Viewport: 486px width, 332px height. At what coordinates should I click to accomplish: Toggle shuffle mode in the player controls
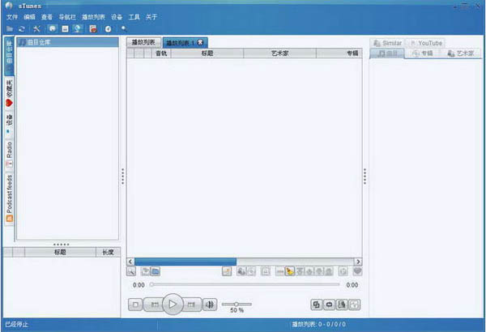317,304
